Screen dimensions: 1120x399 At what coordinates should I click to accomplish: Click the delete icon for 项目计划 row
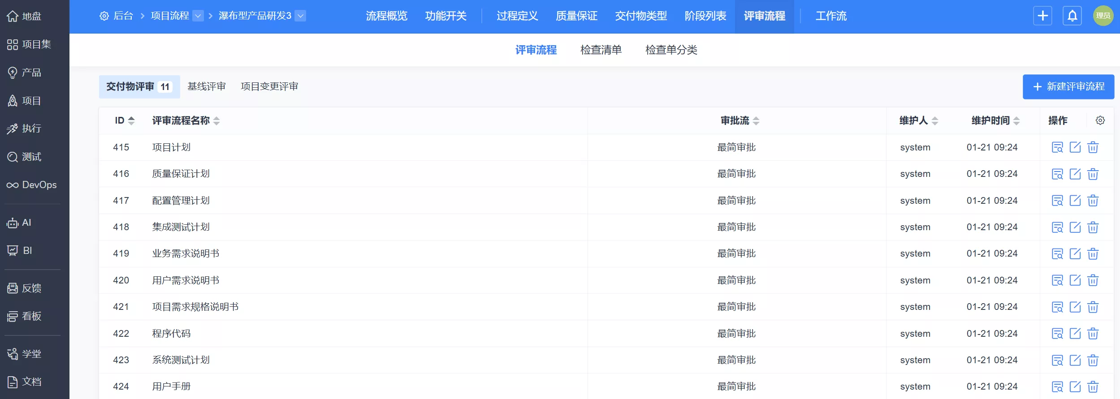click(x=1093, y=147)
